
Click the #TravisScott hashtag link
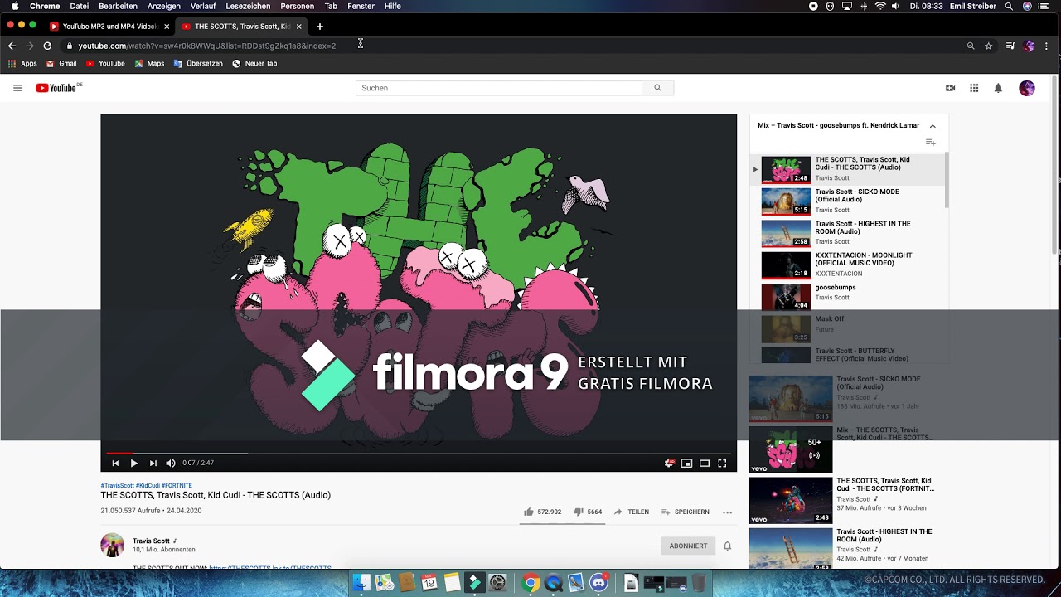click(117, 485)
